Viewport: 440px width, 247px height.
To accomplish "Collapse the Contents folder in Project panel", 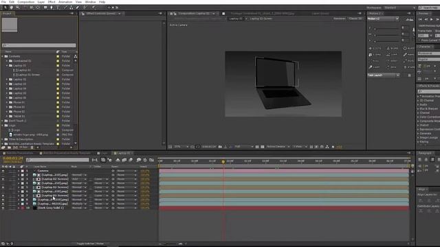I will pos(3,56).
